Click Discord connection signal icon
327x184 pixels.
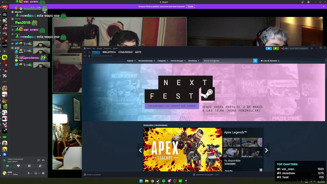coord(4,160)
